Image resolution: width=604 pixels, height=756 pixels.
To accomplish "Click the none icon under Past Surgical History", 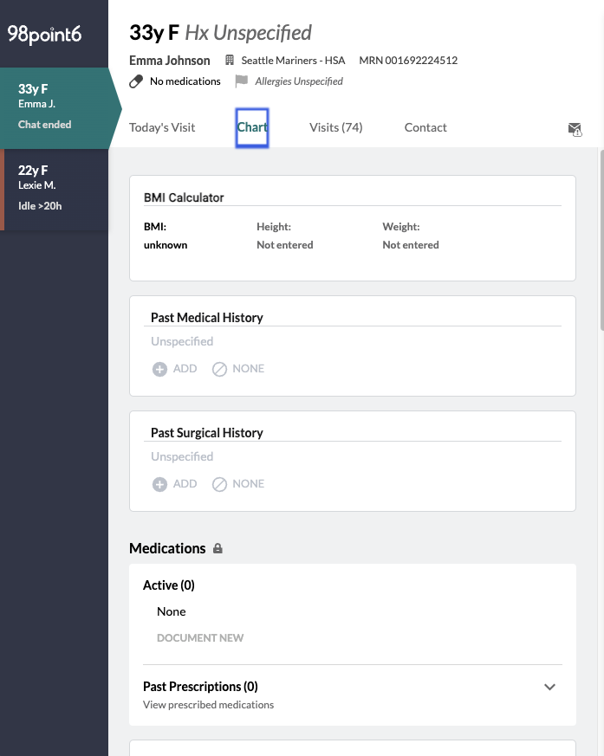I will click(x=220, y=484).
